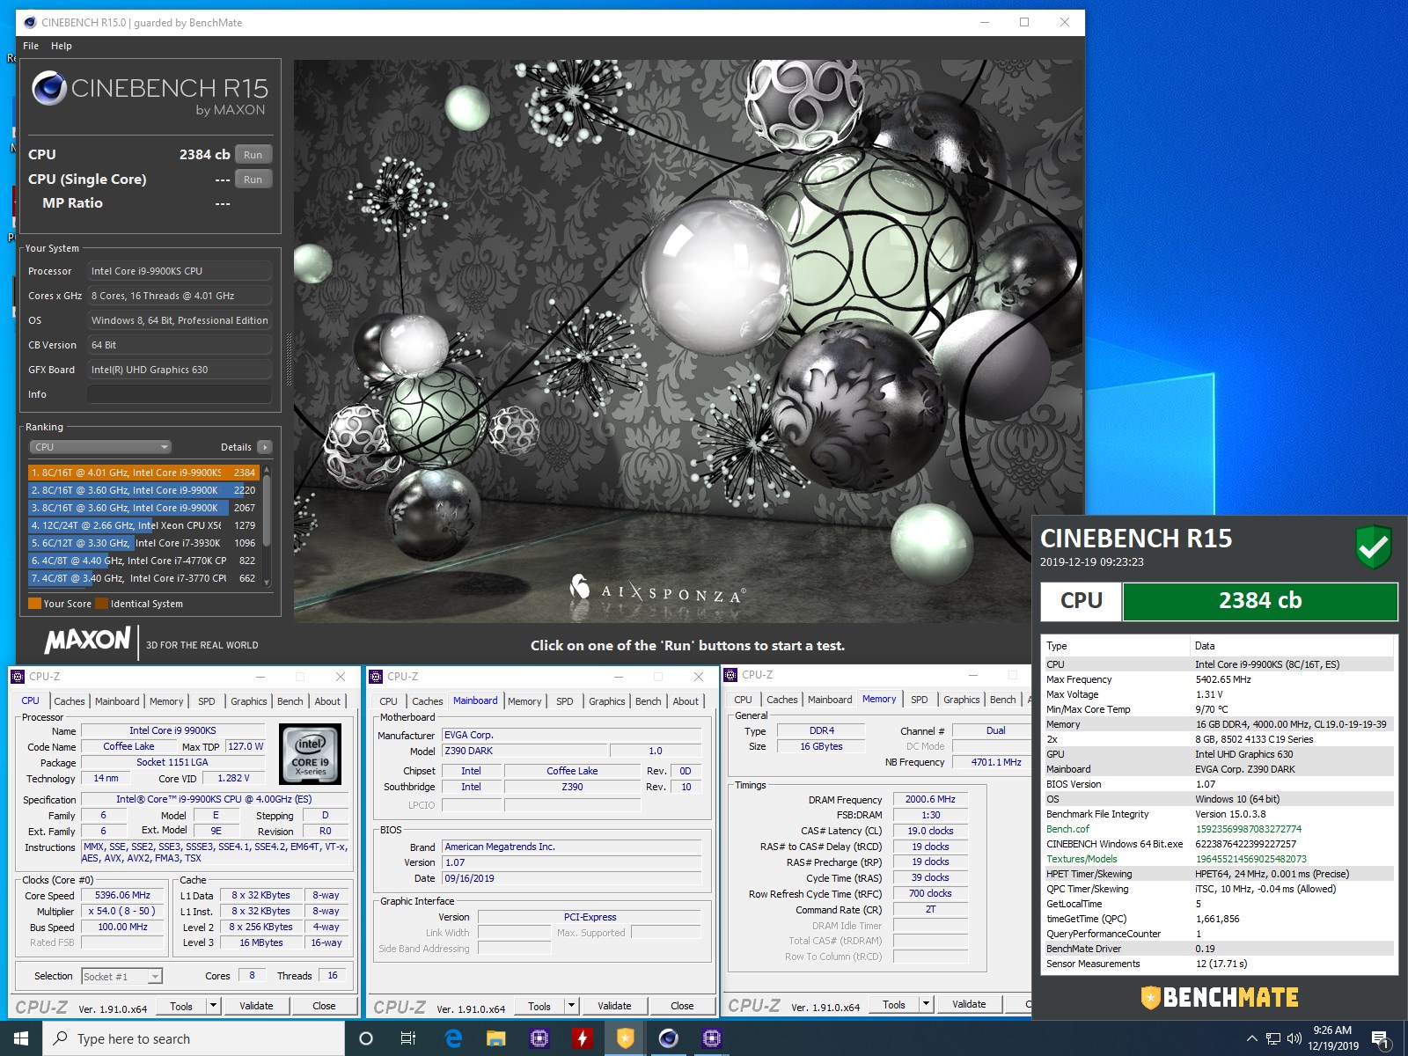Run the CPU (Single Core) test
This screenshot has width=1408, height=1056.
(x=253, y=180)
